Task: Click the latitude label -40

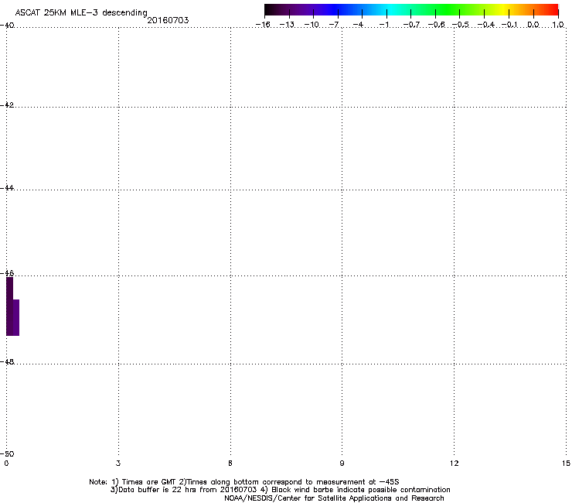Action: pos(7,26)
